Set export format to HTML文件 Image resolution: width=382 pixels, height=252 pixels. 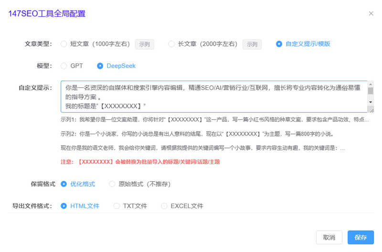point(80,206)
